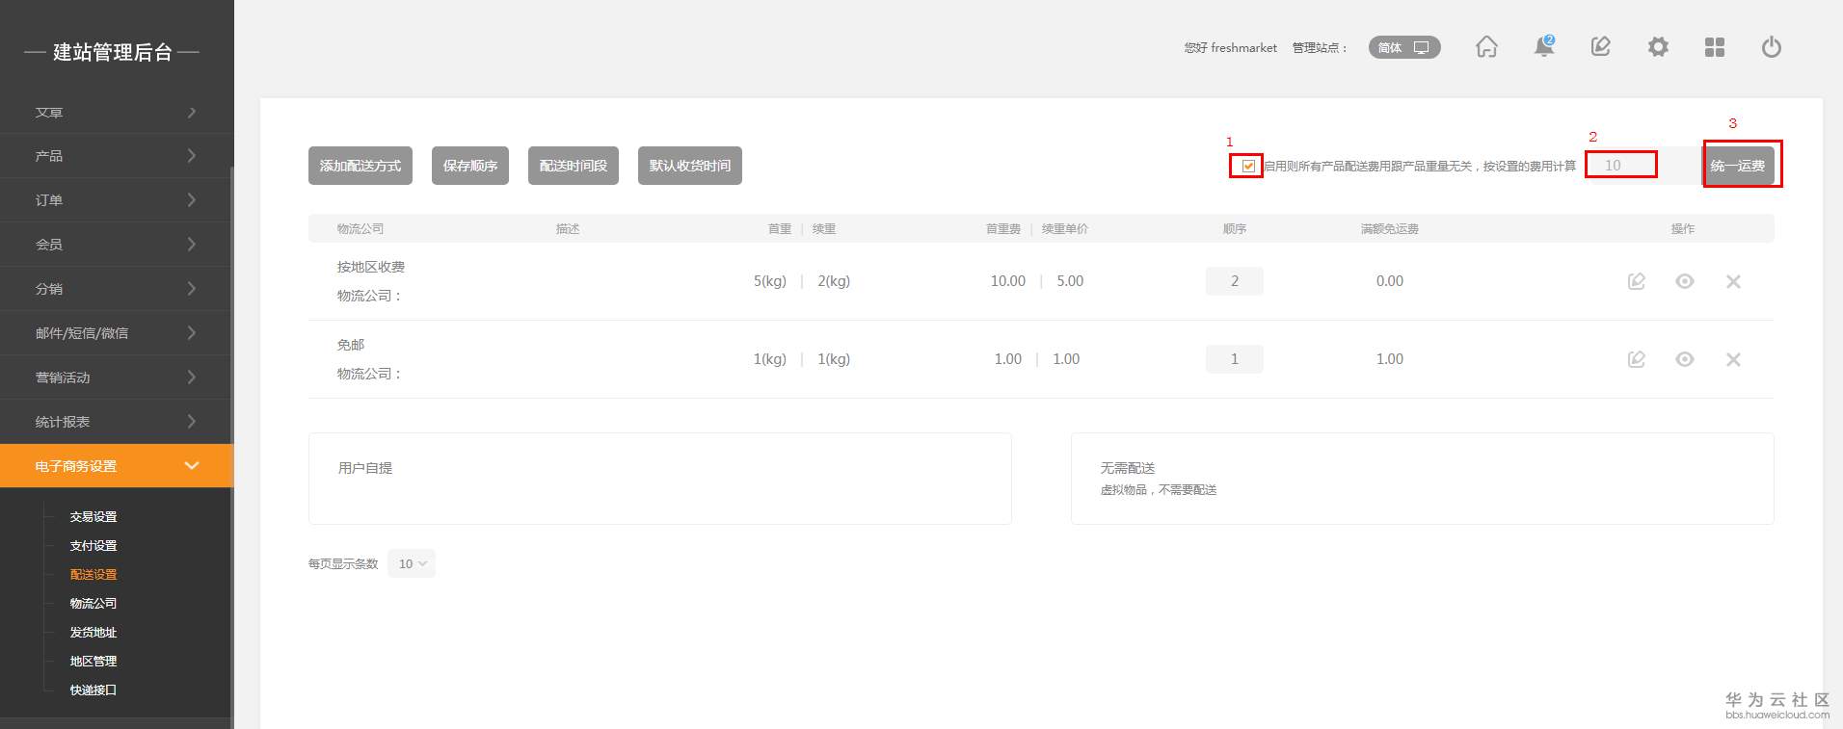
Task: Expand the 产品 sidebar menu
Action: [x=117, y=156]
